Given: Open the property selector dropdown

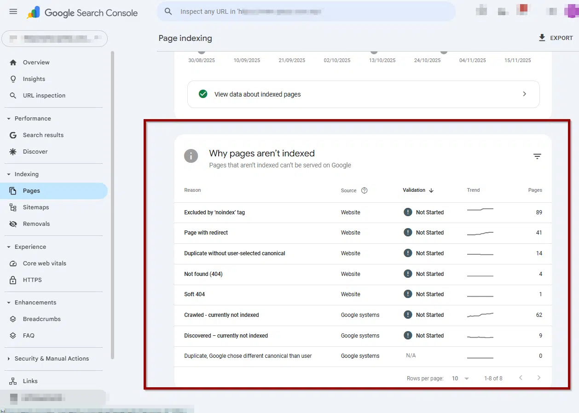Looking at the screenshot, I should [x=55, y=39].
